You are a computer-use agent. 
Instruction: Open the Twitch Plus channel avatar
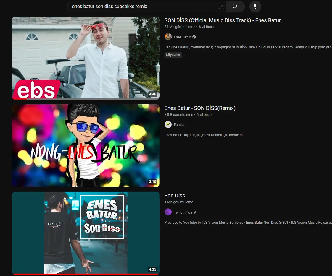168,212
